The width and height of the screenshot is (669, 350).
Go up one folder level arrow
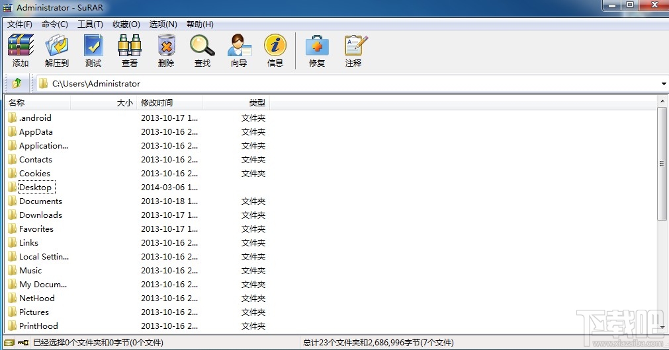pos(17,83)
